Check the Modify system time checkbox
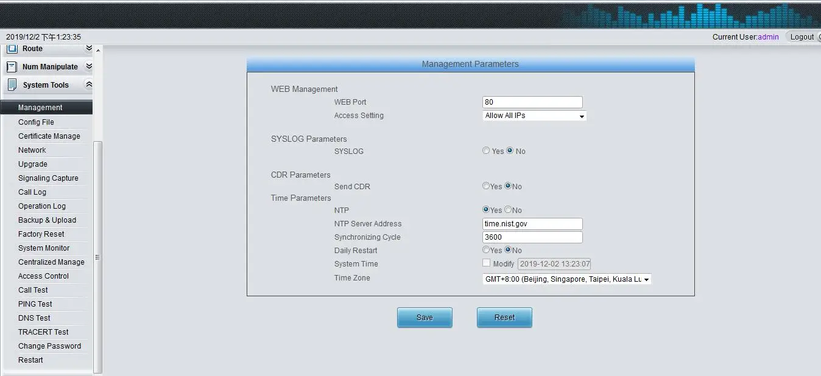Viewport: 821px width, 376px height. click(486, 263)
